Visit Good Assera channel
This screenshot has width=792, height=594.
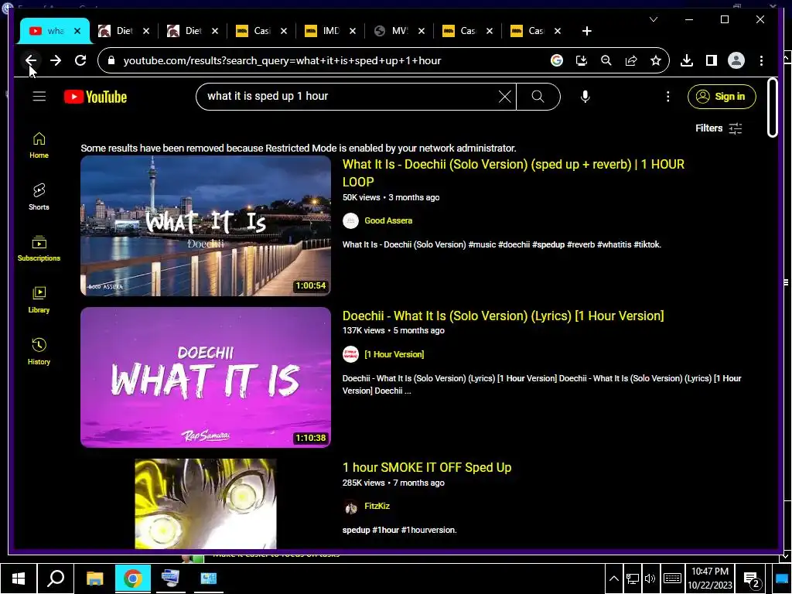(388, 220)
